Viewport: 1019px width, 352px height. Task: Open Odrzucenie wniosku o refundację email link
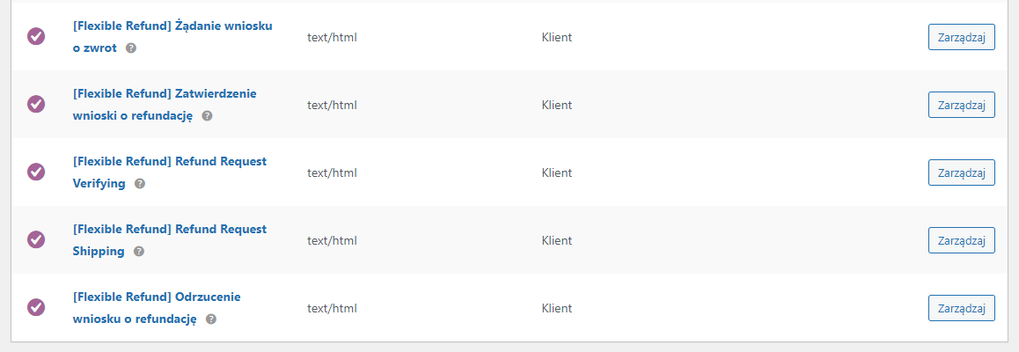(x=157, y=308)
